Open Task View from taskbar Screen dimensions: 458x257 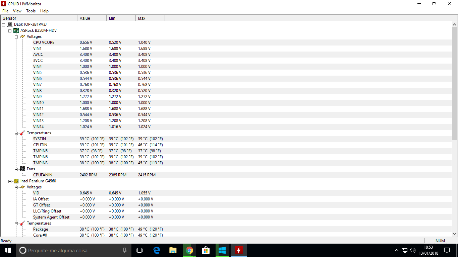tap(139, 250)
